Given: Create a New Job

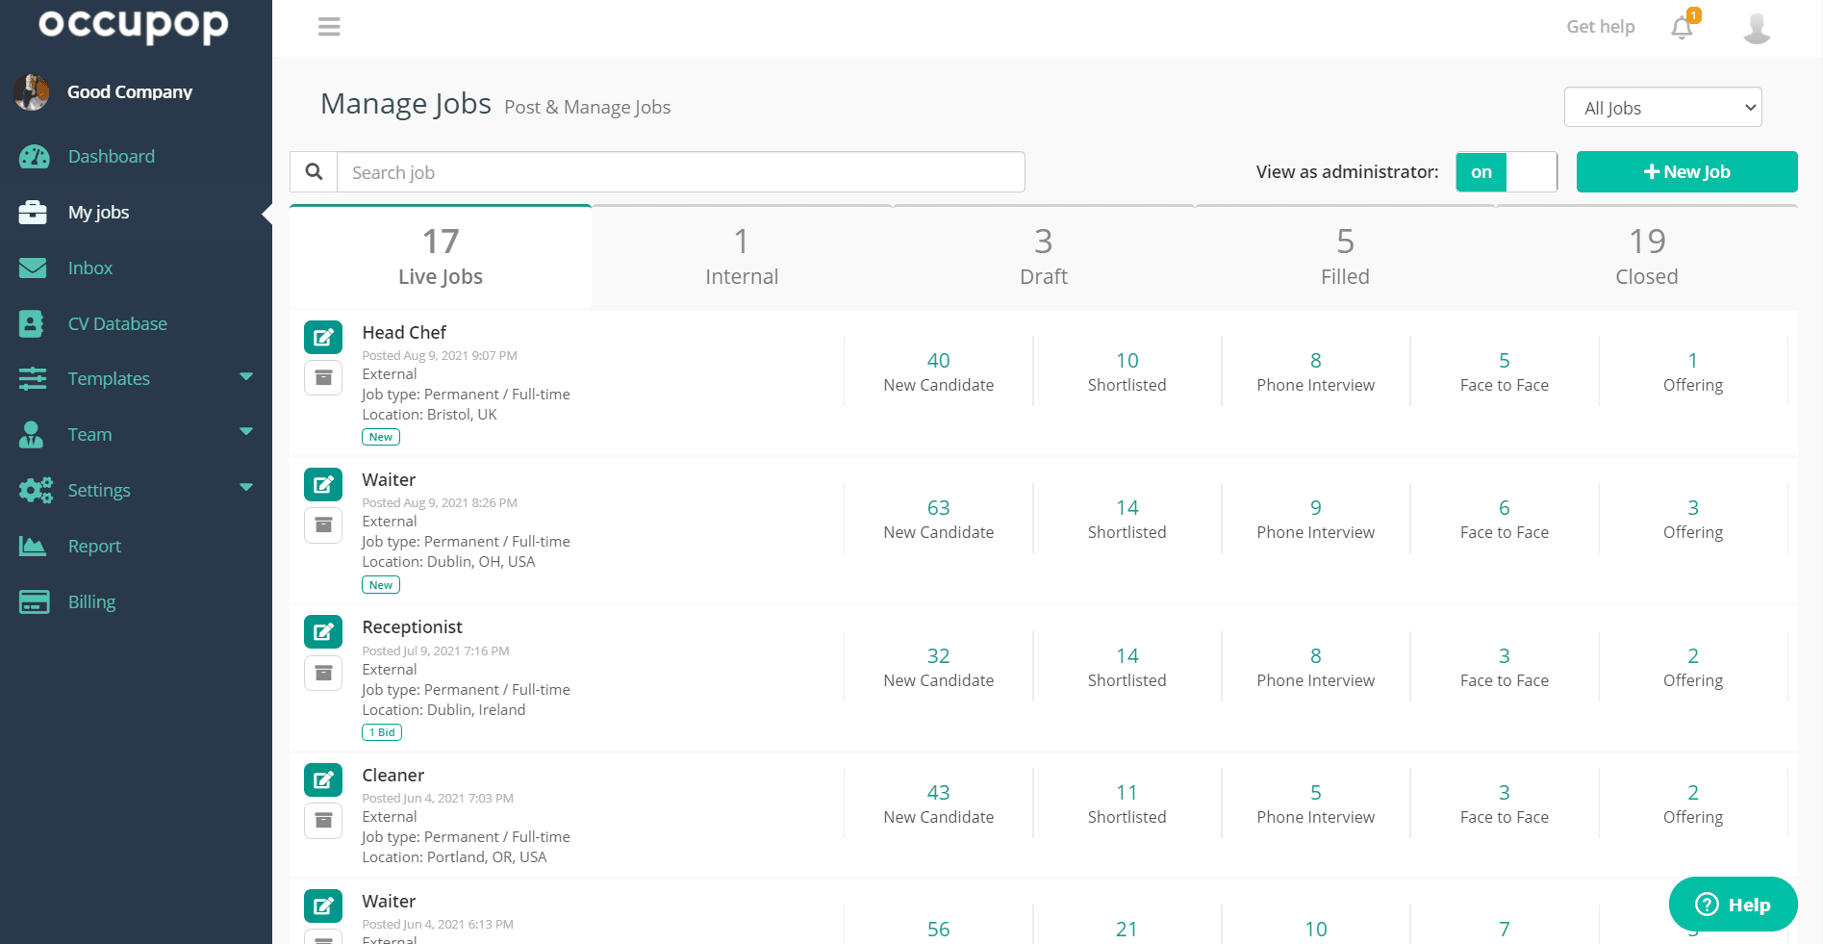Looking at the screenshot, I should click(1685, 171).
